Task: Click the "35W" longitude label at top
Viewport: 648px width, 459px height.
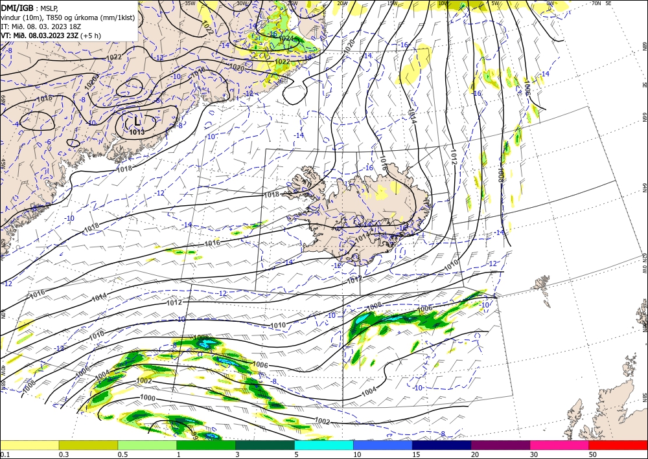Action: [x=190, y=3]
